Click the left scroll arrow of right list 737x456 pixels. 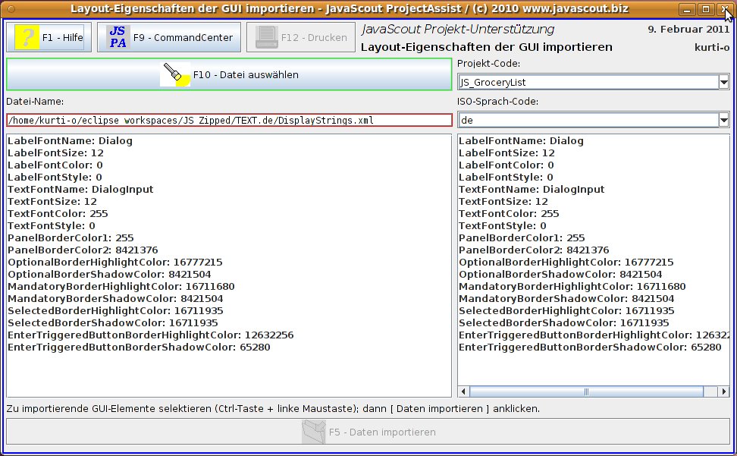click(464, 392)
